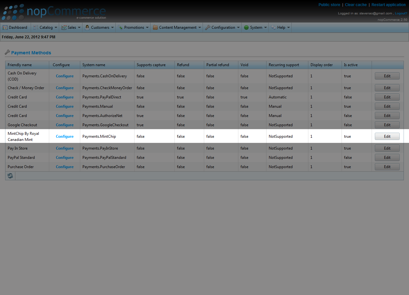The image size is (409, 295).
Task: Configure the Payments.AuthorizeNet method
Action: click(x=65, y=116)
